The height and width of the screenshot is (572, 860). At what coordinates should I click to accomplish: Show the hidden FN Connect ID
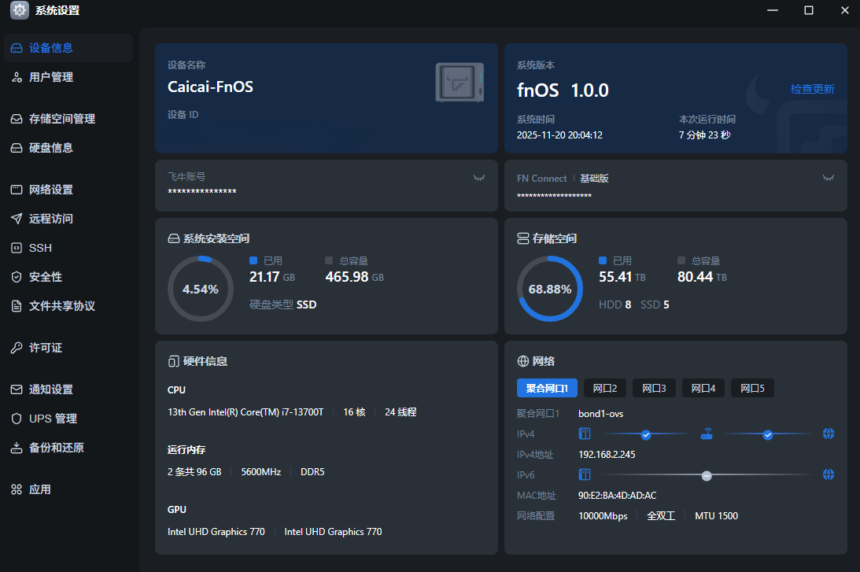(x=828, y=178)
